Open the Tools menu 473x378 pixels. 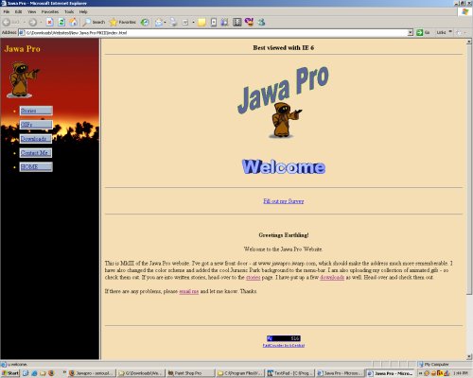point(69,11)
